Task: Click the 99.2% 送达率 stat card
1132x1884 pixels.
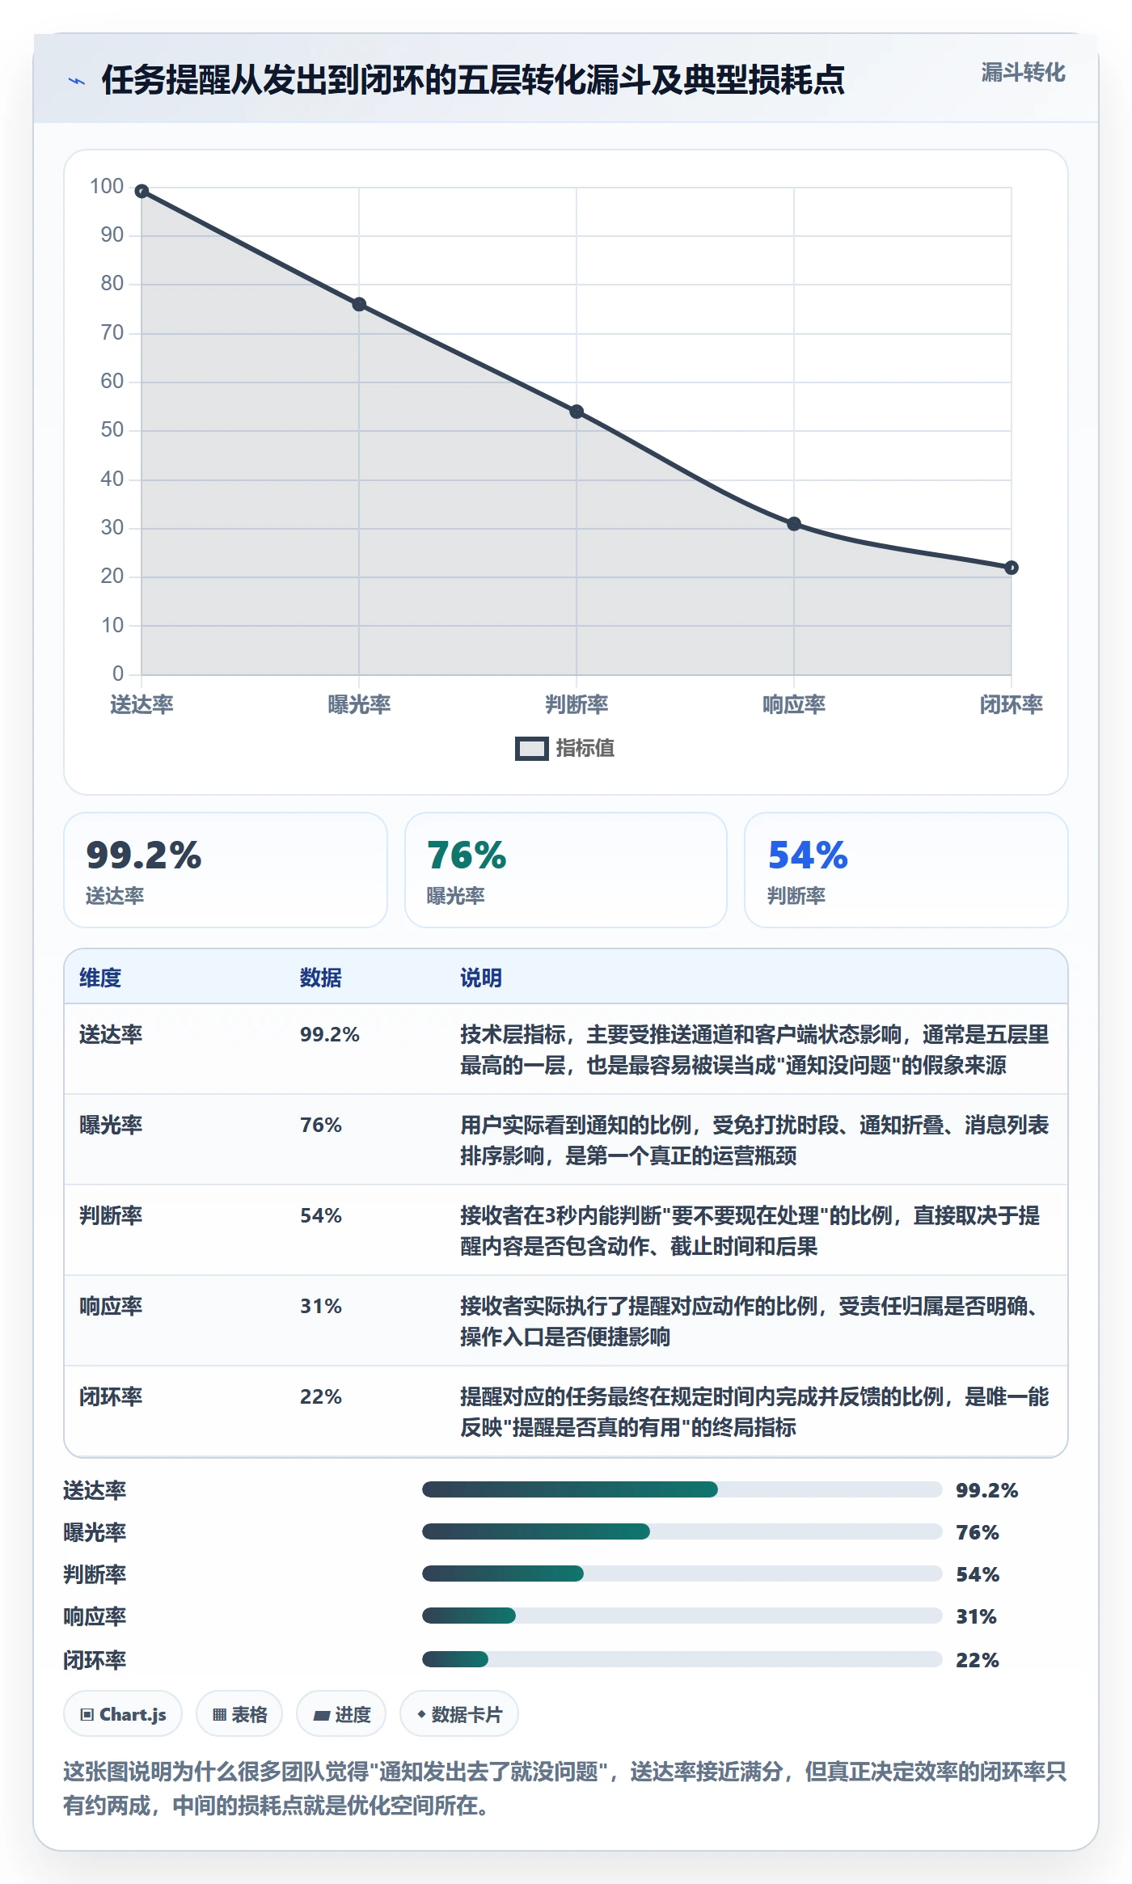Action: 226,870
